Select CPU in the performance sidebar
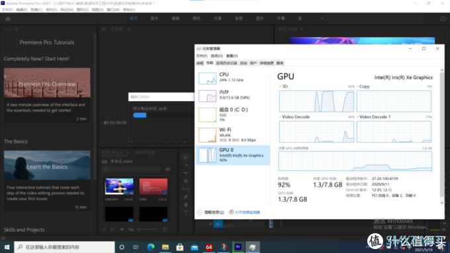 pos(233,78)
